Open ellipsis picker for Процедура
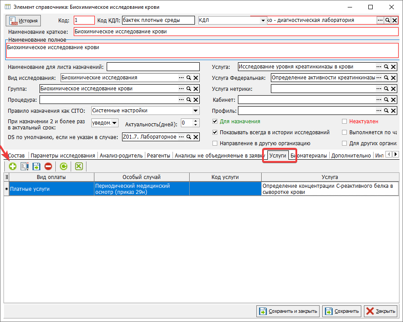This screenshot has width=403, height=322. 181,100
